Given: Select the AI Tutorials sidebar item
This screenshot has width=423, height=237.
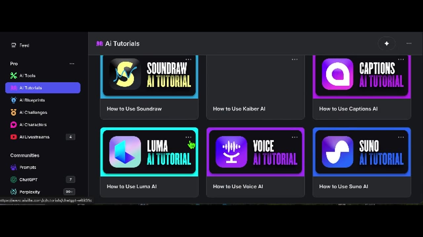Looking at the screenshot, I should (43, 88).
